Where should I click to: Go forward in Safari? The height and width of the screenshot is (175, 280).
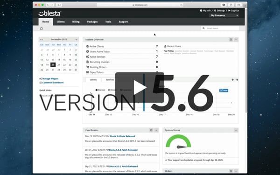tap(52, 5)
